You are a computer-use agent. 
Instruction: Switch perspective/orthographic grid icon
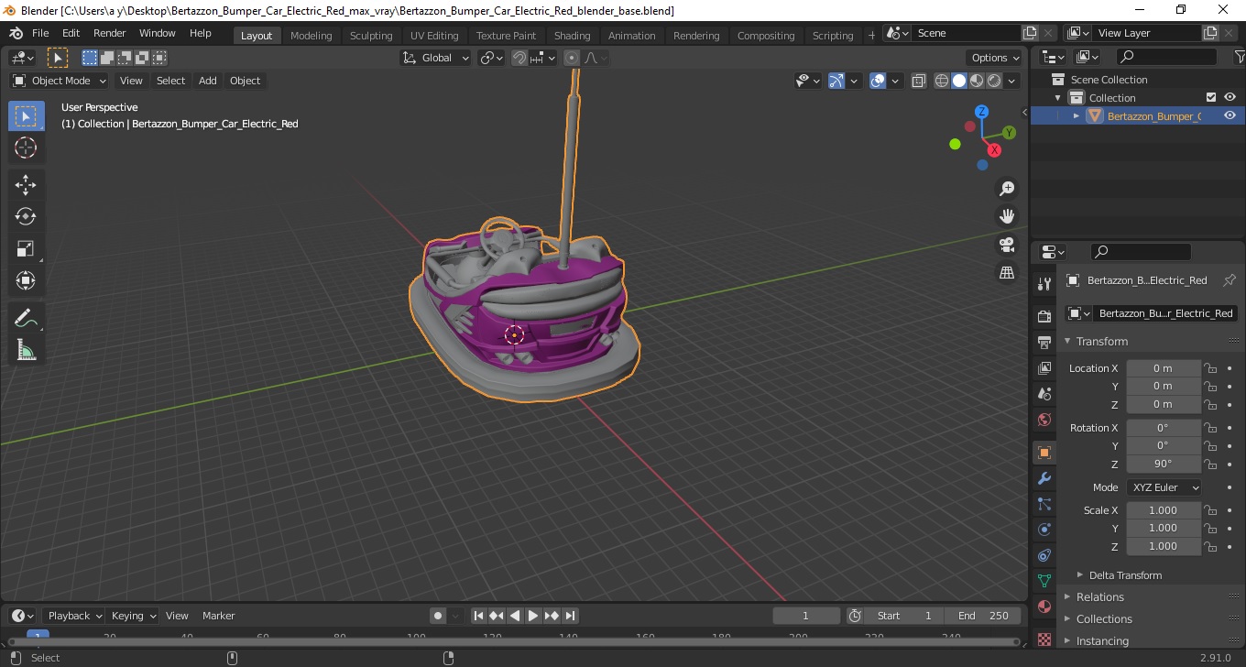tap(1007, 273)
